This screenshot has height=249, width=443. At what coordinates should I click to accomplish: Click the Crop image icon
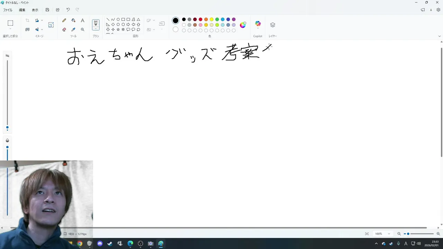click(x=27, y=20)
